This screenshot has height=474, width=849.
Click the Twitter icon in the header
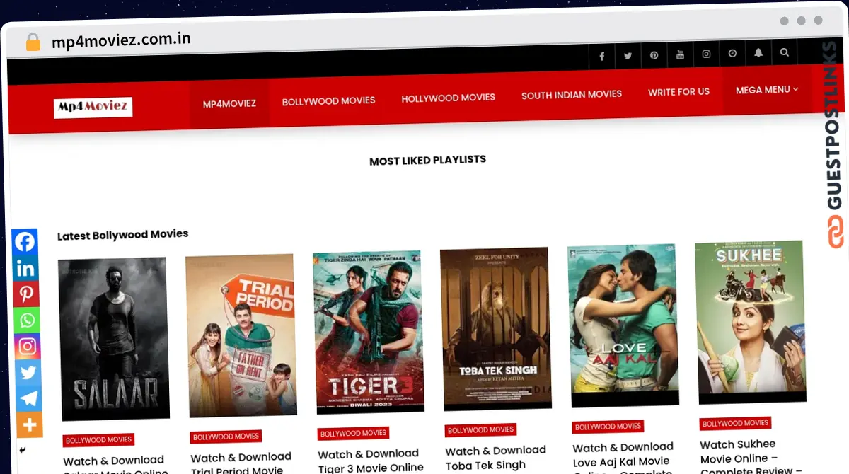pos(628,55)
